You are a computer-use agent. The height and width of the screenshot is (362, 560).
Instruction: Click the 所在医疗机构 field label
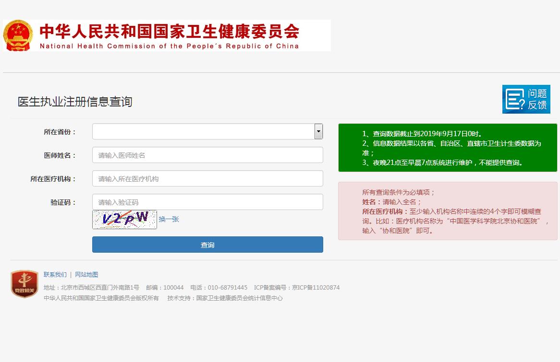pos(53,179)
